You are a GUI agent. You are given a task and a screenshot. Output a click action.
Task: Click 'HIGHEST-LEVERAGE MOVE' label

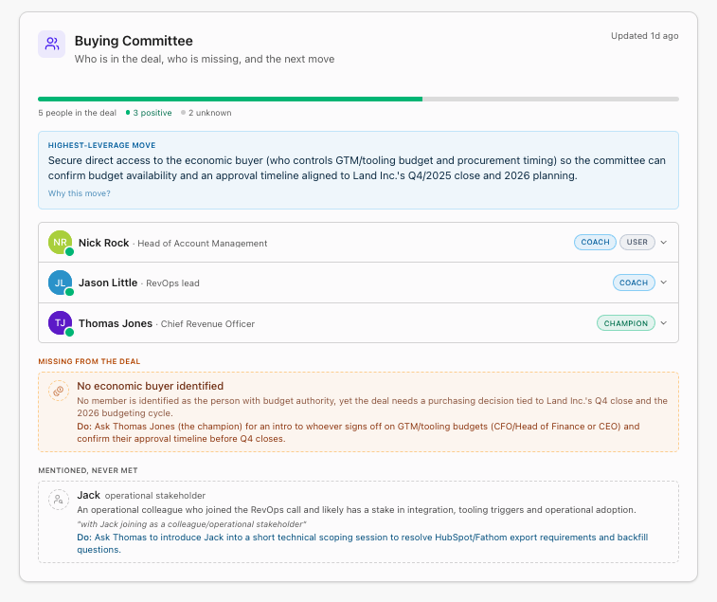tap(101, 145)
